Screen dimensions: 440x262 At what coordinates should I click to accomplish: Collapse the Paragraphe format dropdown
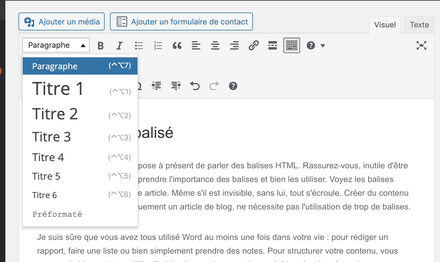(56, 45)
